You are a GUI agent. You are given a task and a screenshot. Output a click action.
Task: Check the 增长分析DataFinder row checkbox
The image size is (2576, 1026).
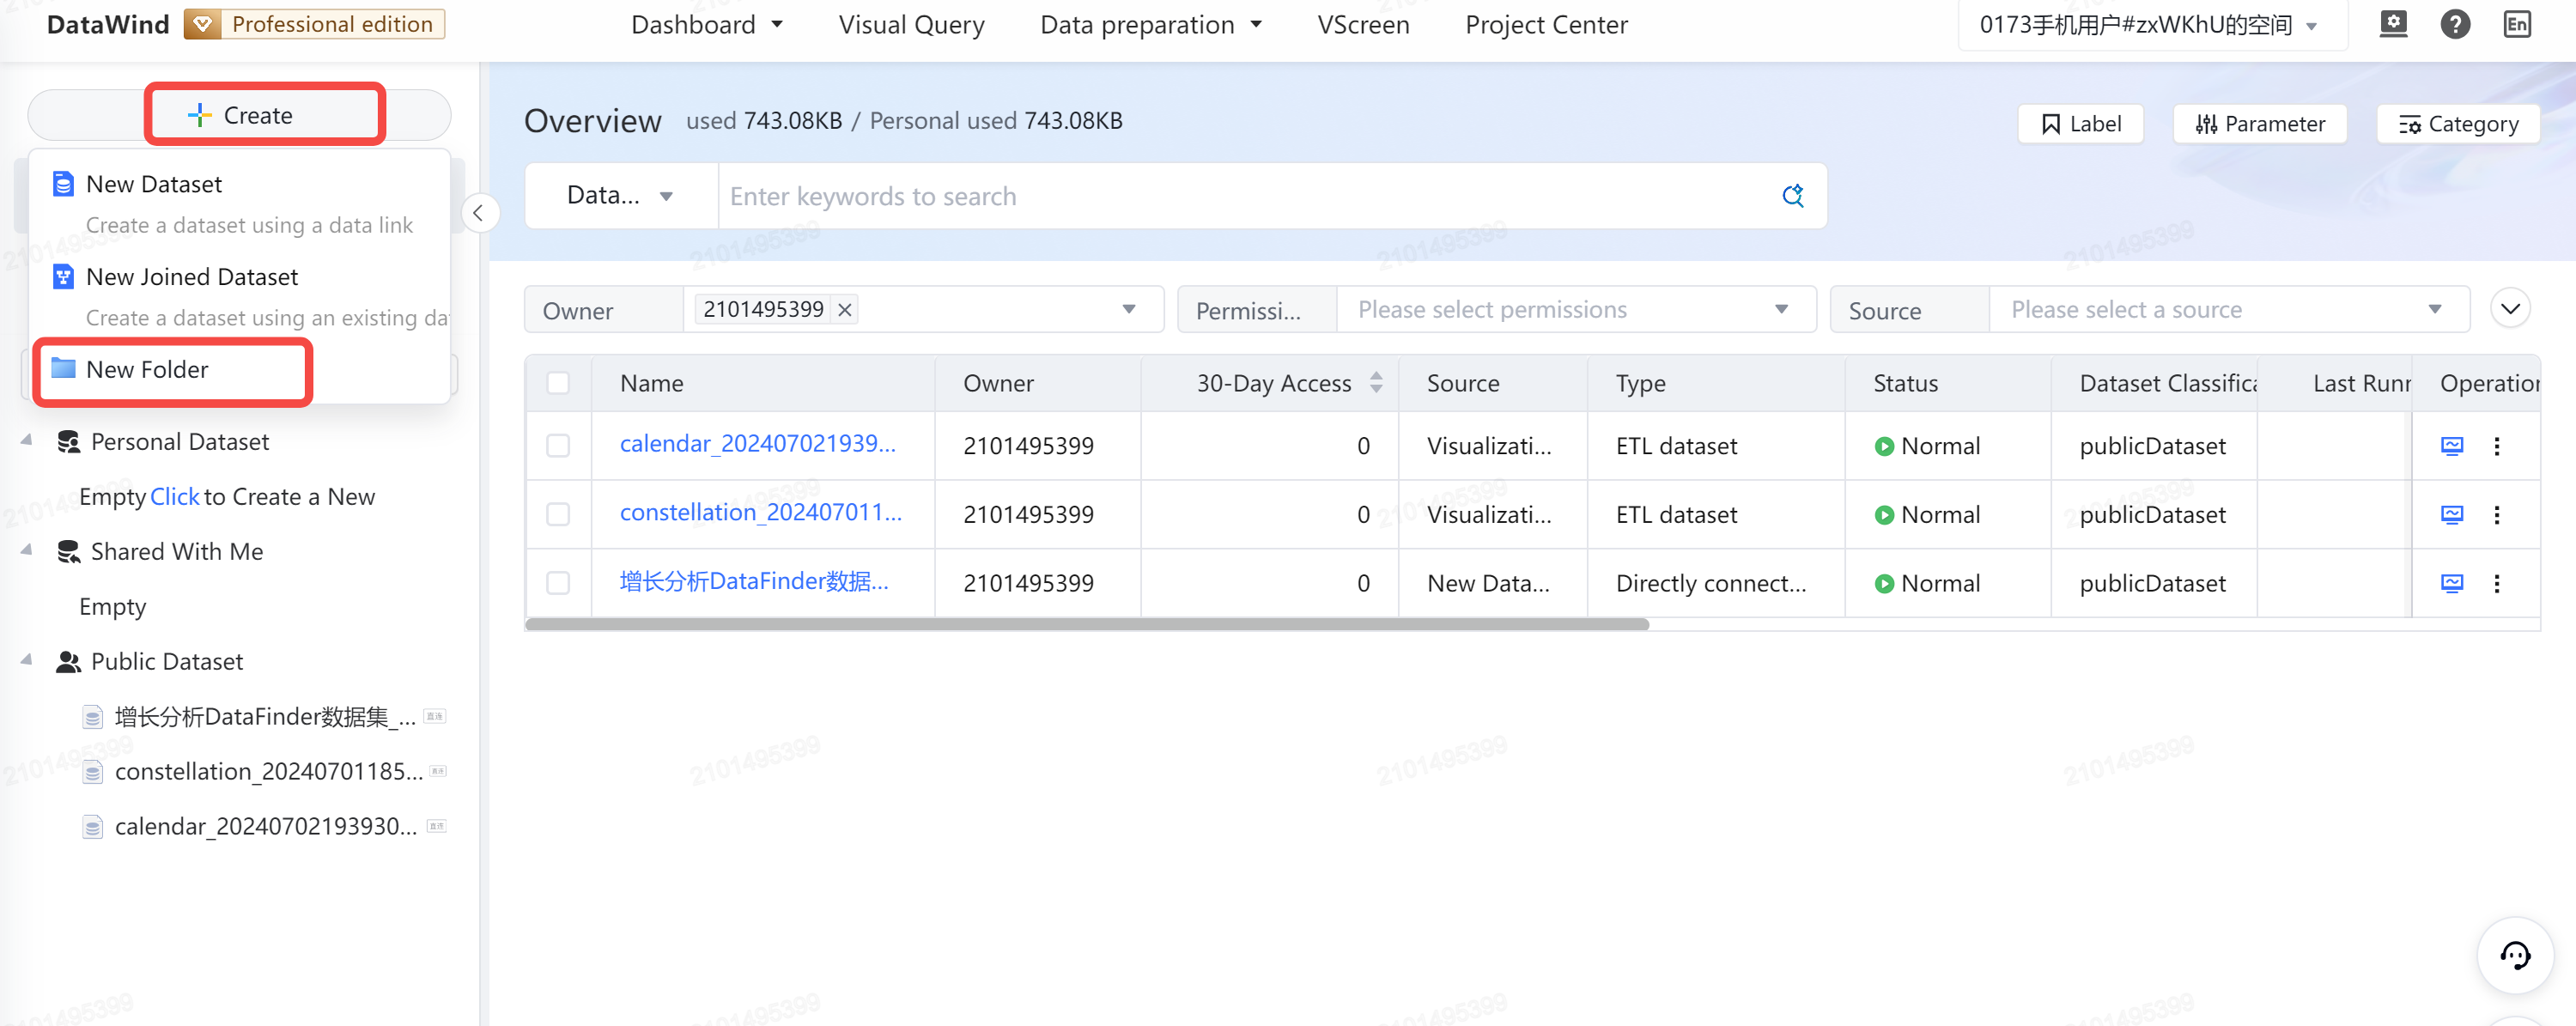(x=558, y=583)
